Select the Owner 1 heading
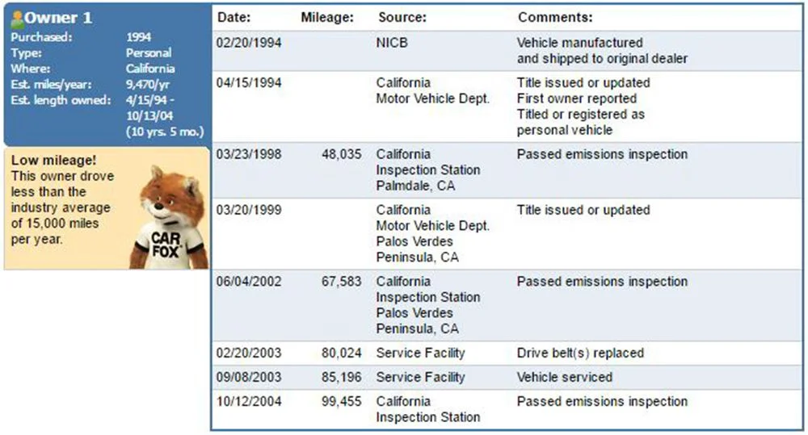 (x=58, y=18)
